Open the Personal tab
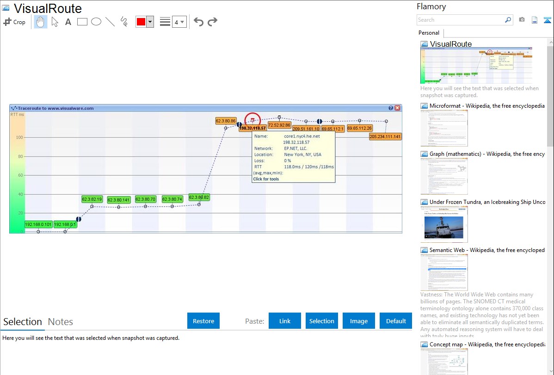554x375 pixels. tap(429, 33)
